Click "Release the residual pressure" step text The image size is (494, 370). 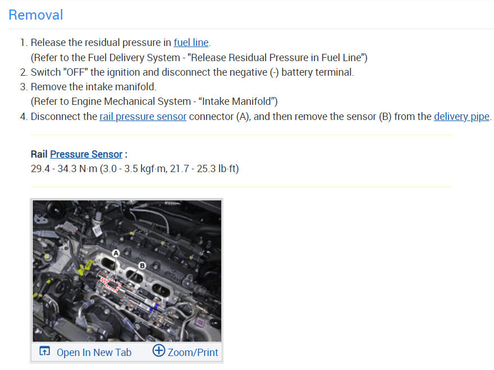(x=101, y=43)
